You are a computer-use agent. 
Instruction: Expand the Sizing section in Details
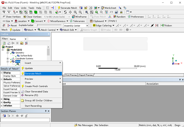(2, 99)
